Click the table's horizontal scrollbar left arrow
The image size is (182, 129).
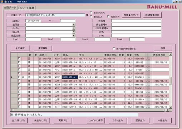pyautogui.click(x=12, y=110)
